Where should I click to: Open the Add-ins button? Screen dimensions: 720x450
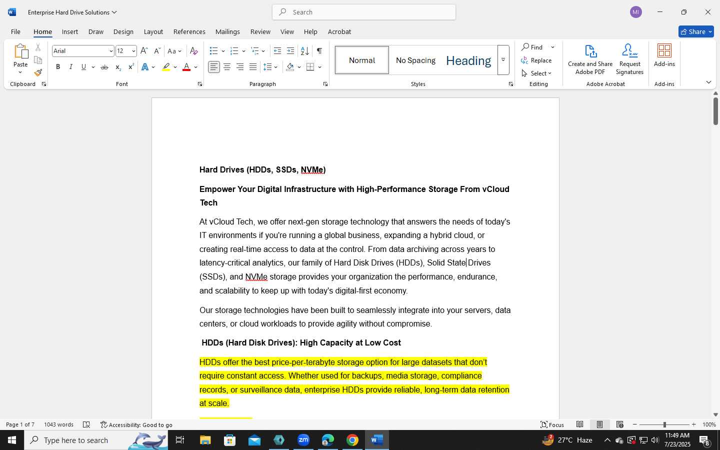point(664,55)
